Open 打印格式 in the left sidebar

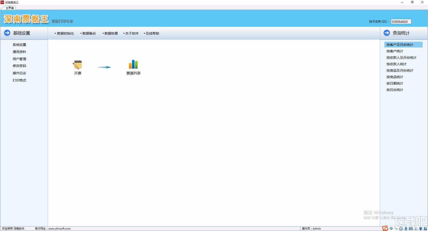click(19, 80)
